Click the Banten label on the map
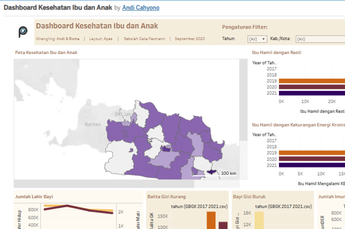Viewport: 345px width, 229px height. coord(93,124)
